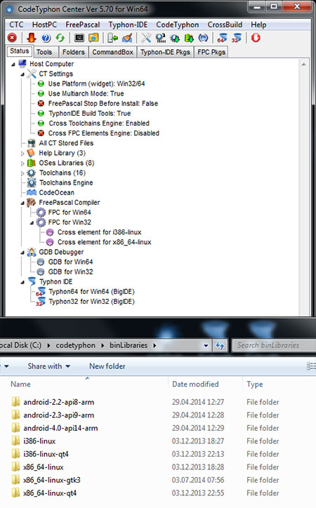Viewport: 316px width, 508px height.
Task: Click the Typhon IDE tornado icon
Action: pos(32,281)
